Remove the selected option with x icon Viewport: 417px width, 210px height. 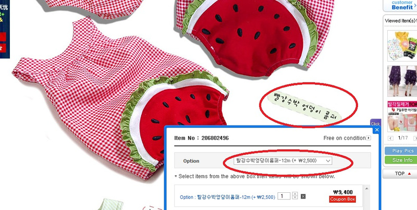tap(303, 196)
